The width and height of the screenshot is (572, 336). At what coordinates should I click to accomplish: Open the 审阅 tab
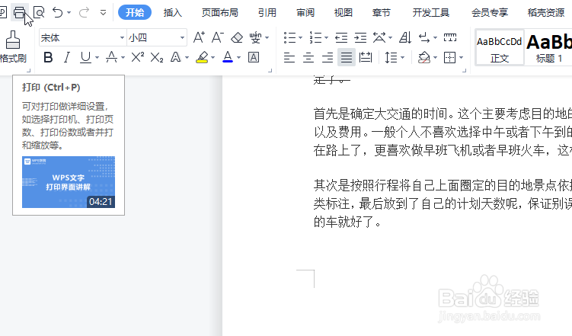coord(305,13)
